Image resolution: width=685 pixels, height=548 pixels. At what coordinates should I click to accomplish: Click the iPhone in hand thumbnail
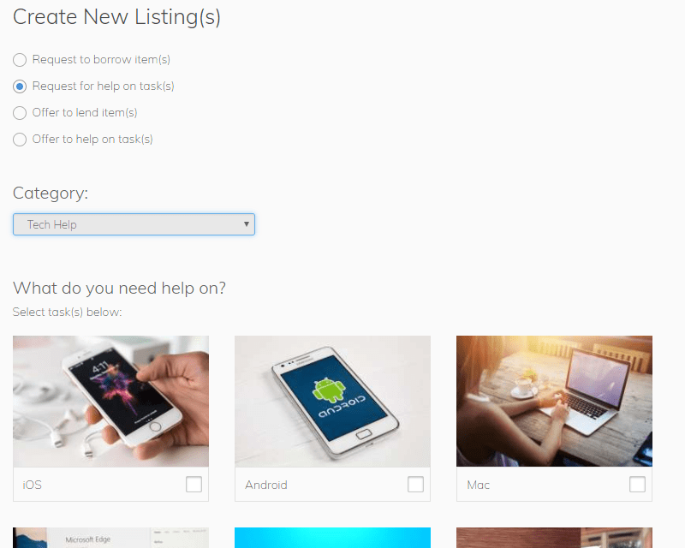click(x=111, y=402)
